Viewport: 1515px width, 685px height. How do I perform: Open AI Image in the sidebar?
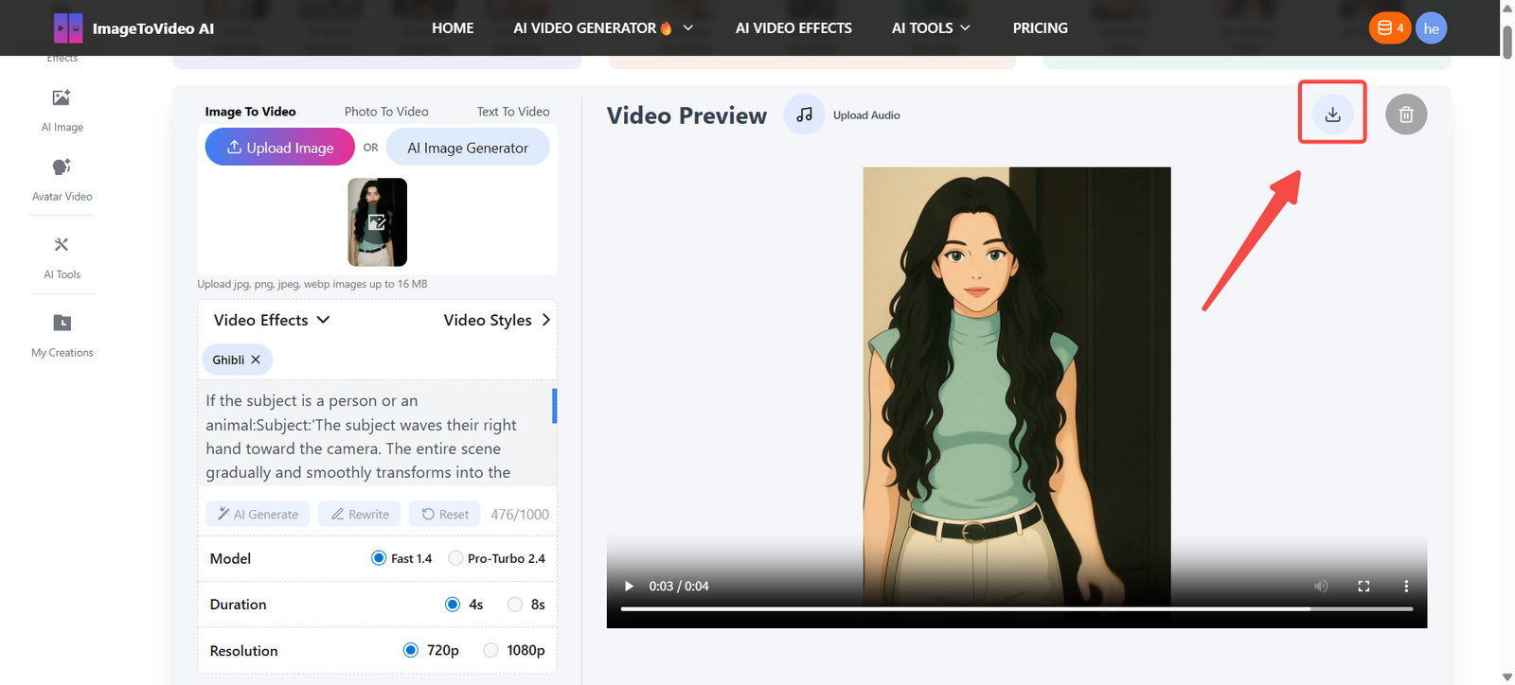point(62,110)
